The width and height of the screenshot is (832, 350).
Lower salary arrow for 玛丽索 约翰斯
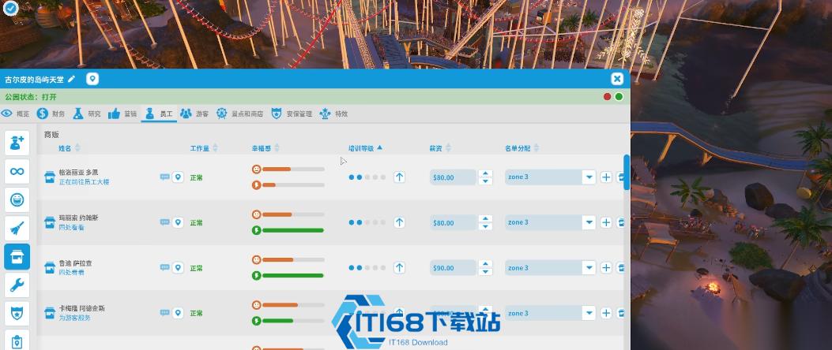pyautogui.click(x=485, y=226)
